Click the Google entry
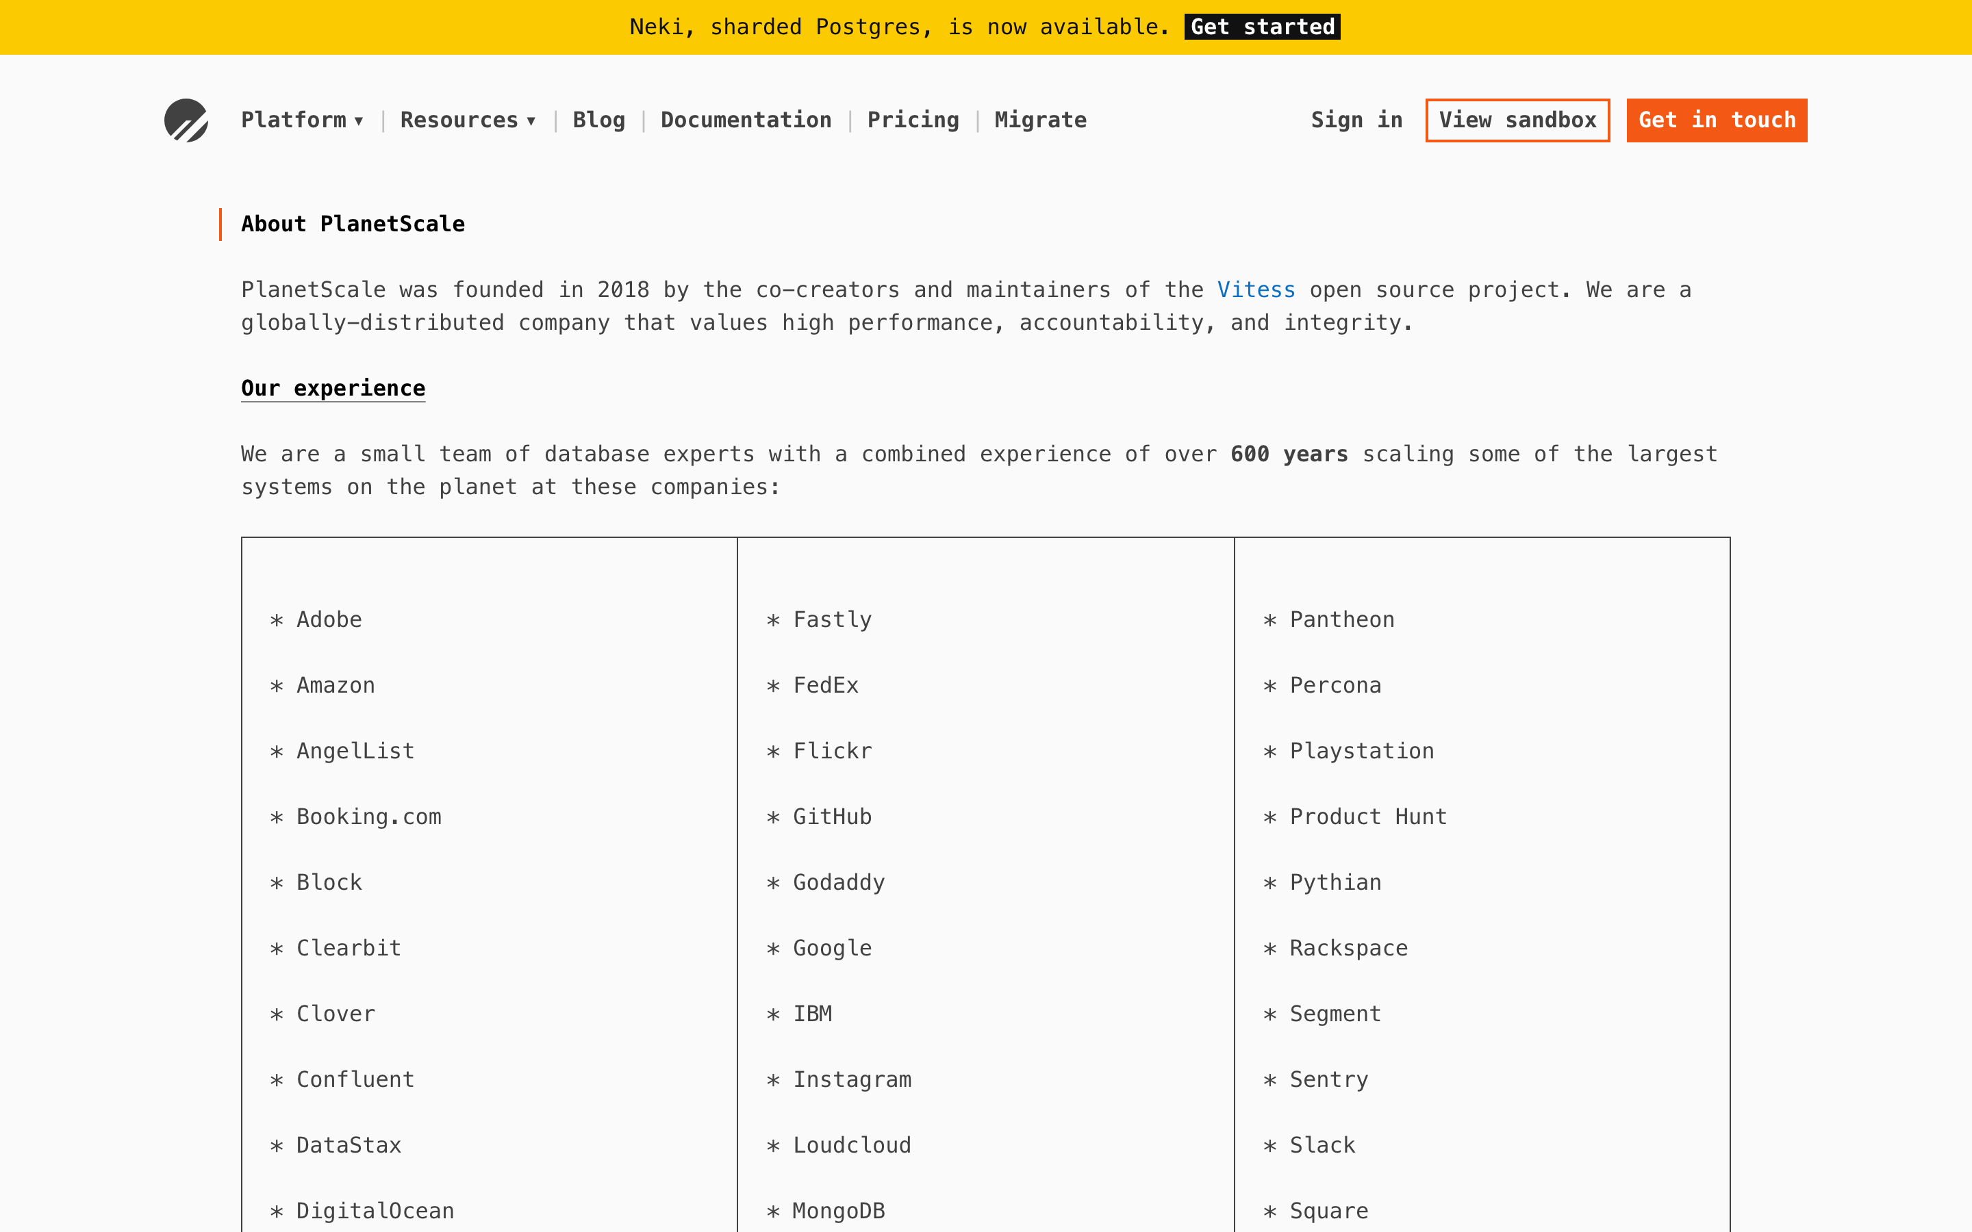 tap(832, 949)
